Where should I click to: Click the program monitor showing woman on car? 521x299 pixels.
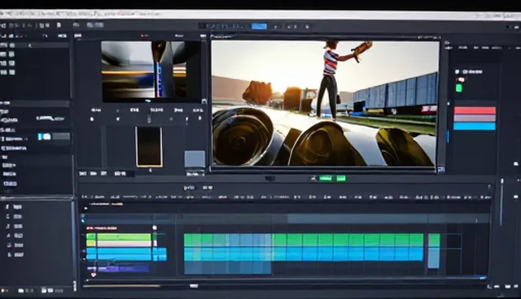325,103
